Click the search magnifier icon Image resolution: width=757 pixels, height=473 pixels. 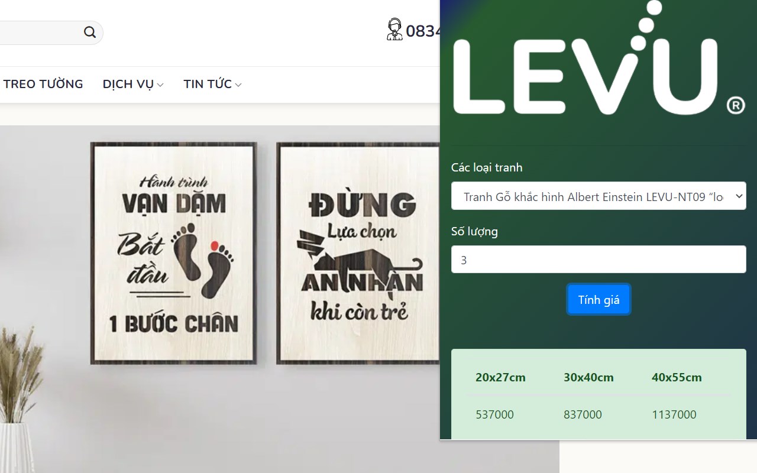click(x=90, y=33)
